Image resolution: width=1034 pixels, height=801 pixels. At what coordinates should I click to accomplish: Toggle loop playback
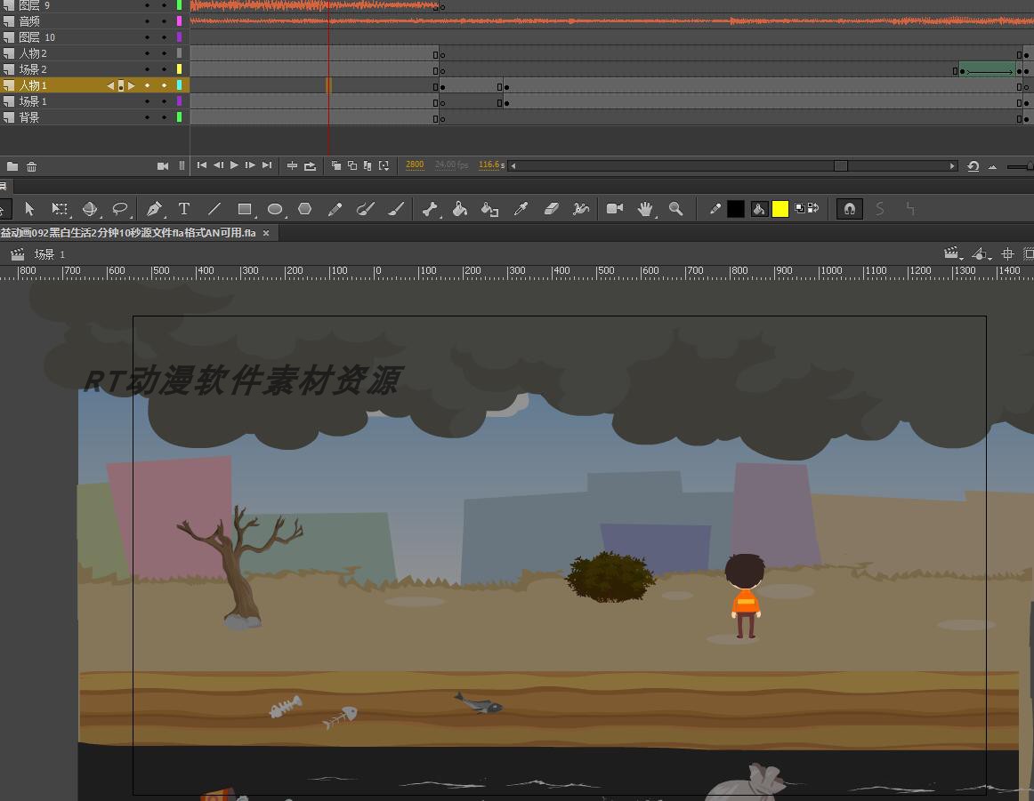(x=310, y=166)
